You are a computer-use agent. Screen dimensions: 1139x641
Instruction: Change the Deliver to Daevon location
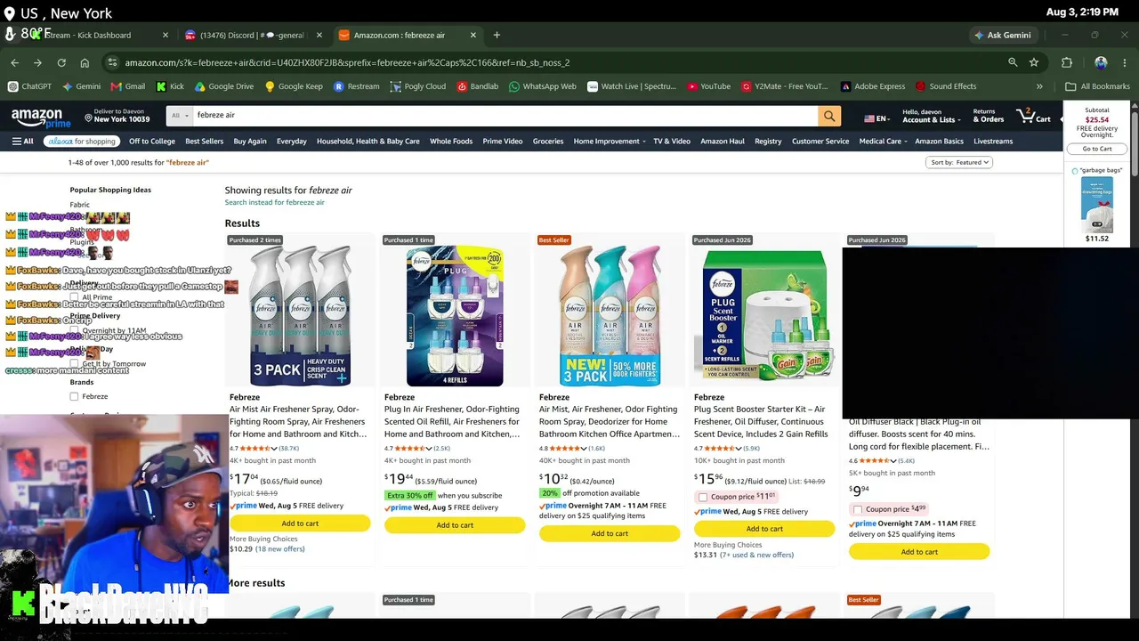[117, 116]
